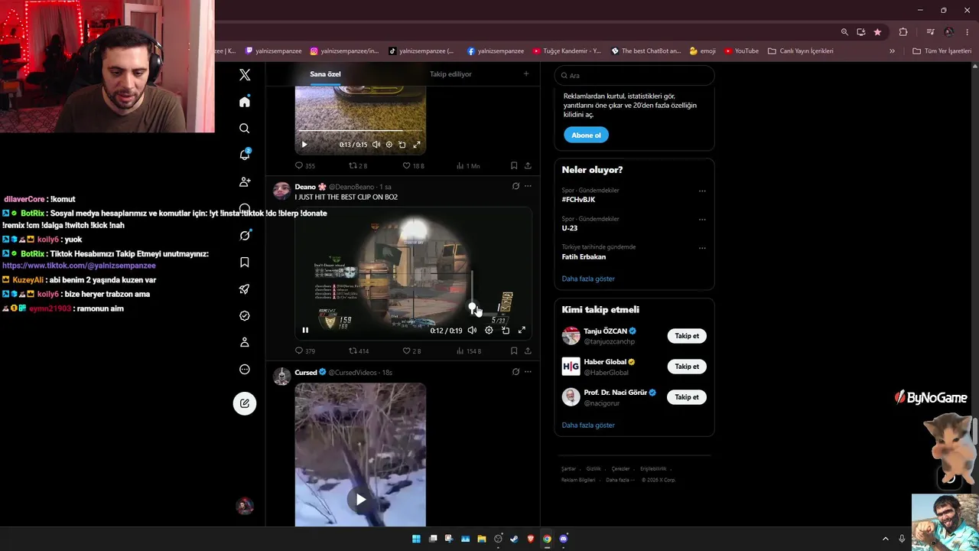Viewport: 979px width, 551px height.
Task: Click the Abone ol button
Action: tap(586, 135)
